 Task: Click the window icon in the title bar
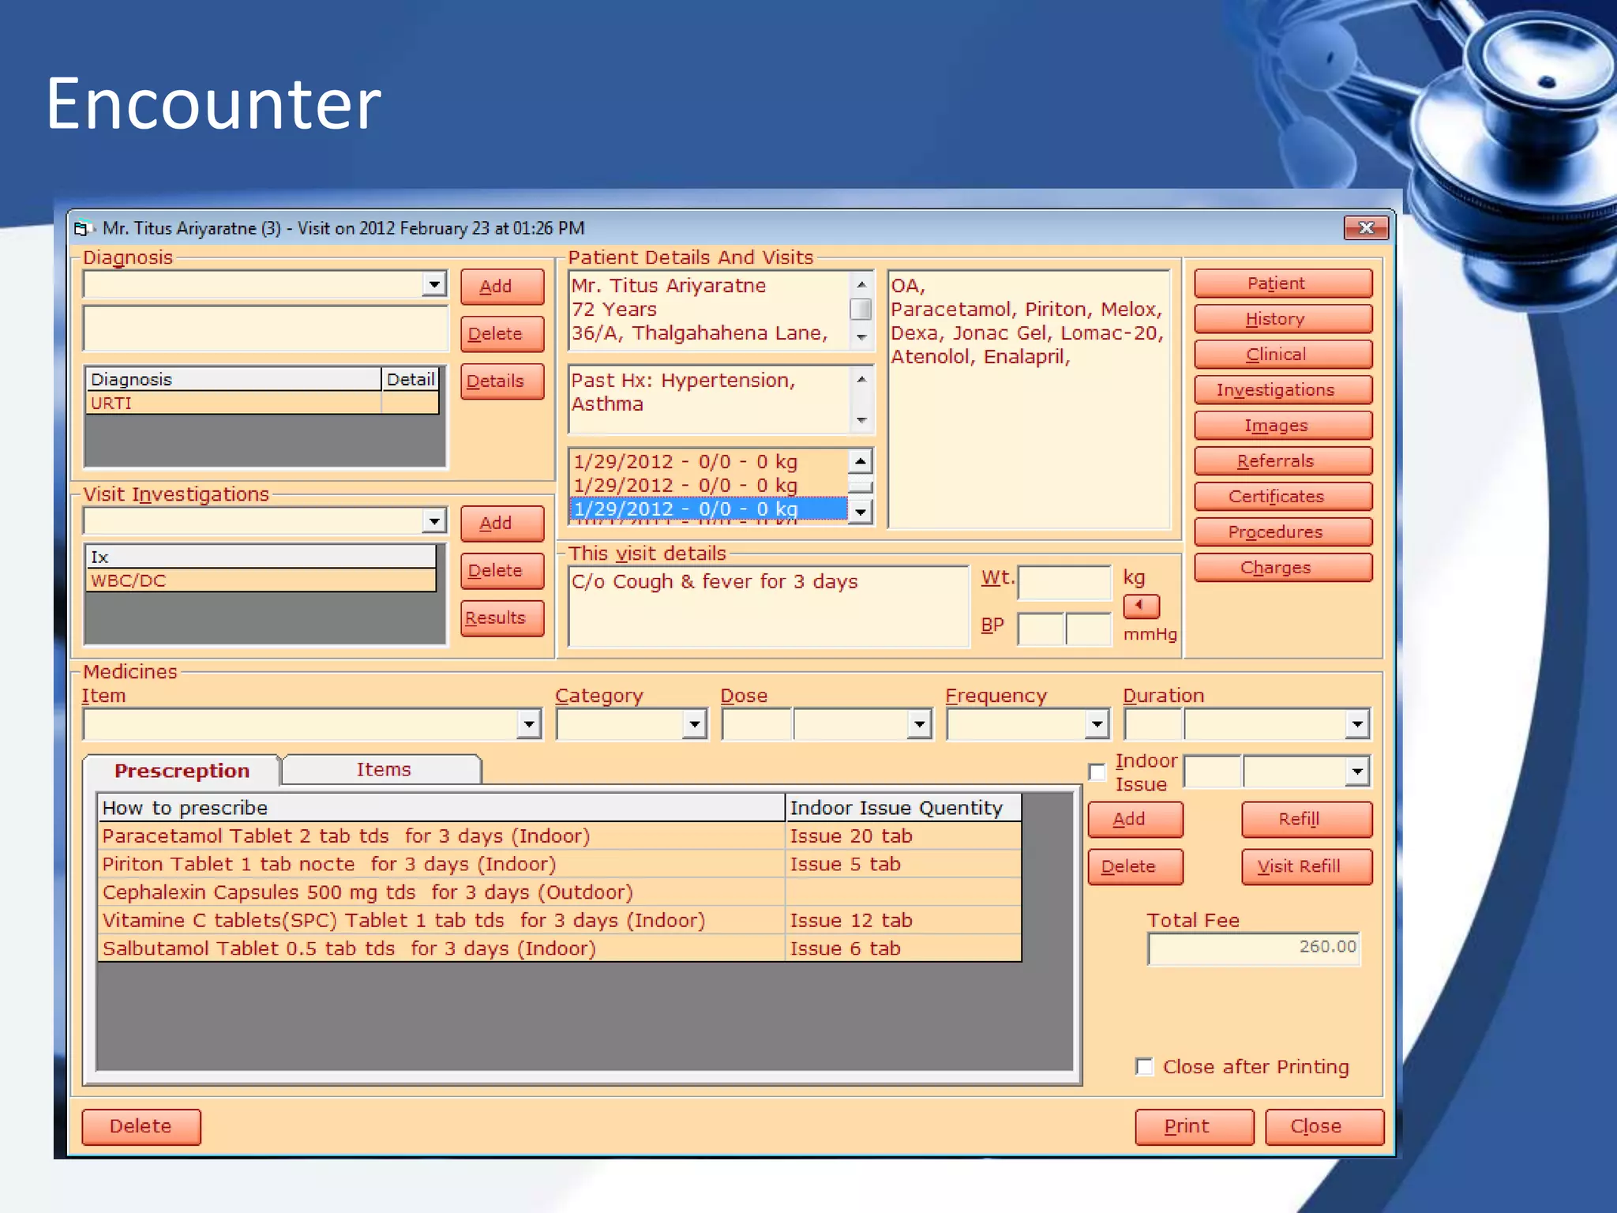tap(82, 229)
